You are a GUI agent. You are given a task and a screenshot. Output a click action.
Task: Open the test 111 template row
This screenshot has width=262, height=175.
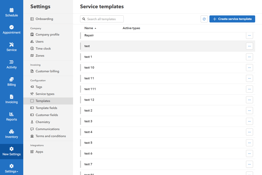coord(90,89)
